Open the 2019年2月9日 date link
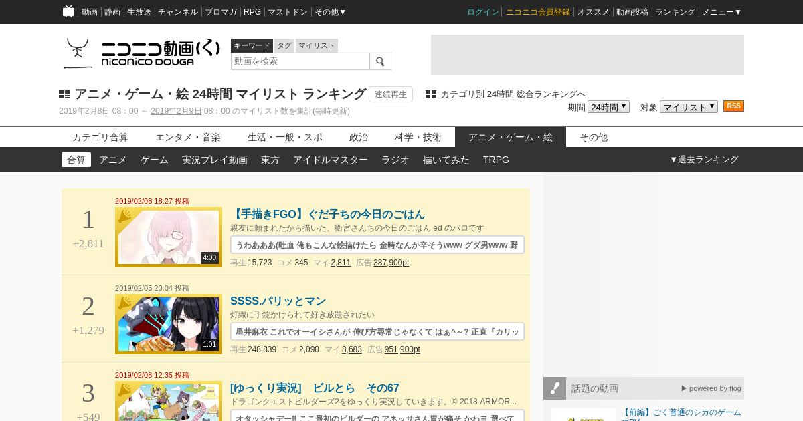Screen dimensions: 803x421 (176, 111)
